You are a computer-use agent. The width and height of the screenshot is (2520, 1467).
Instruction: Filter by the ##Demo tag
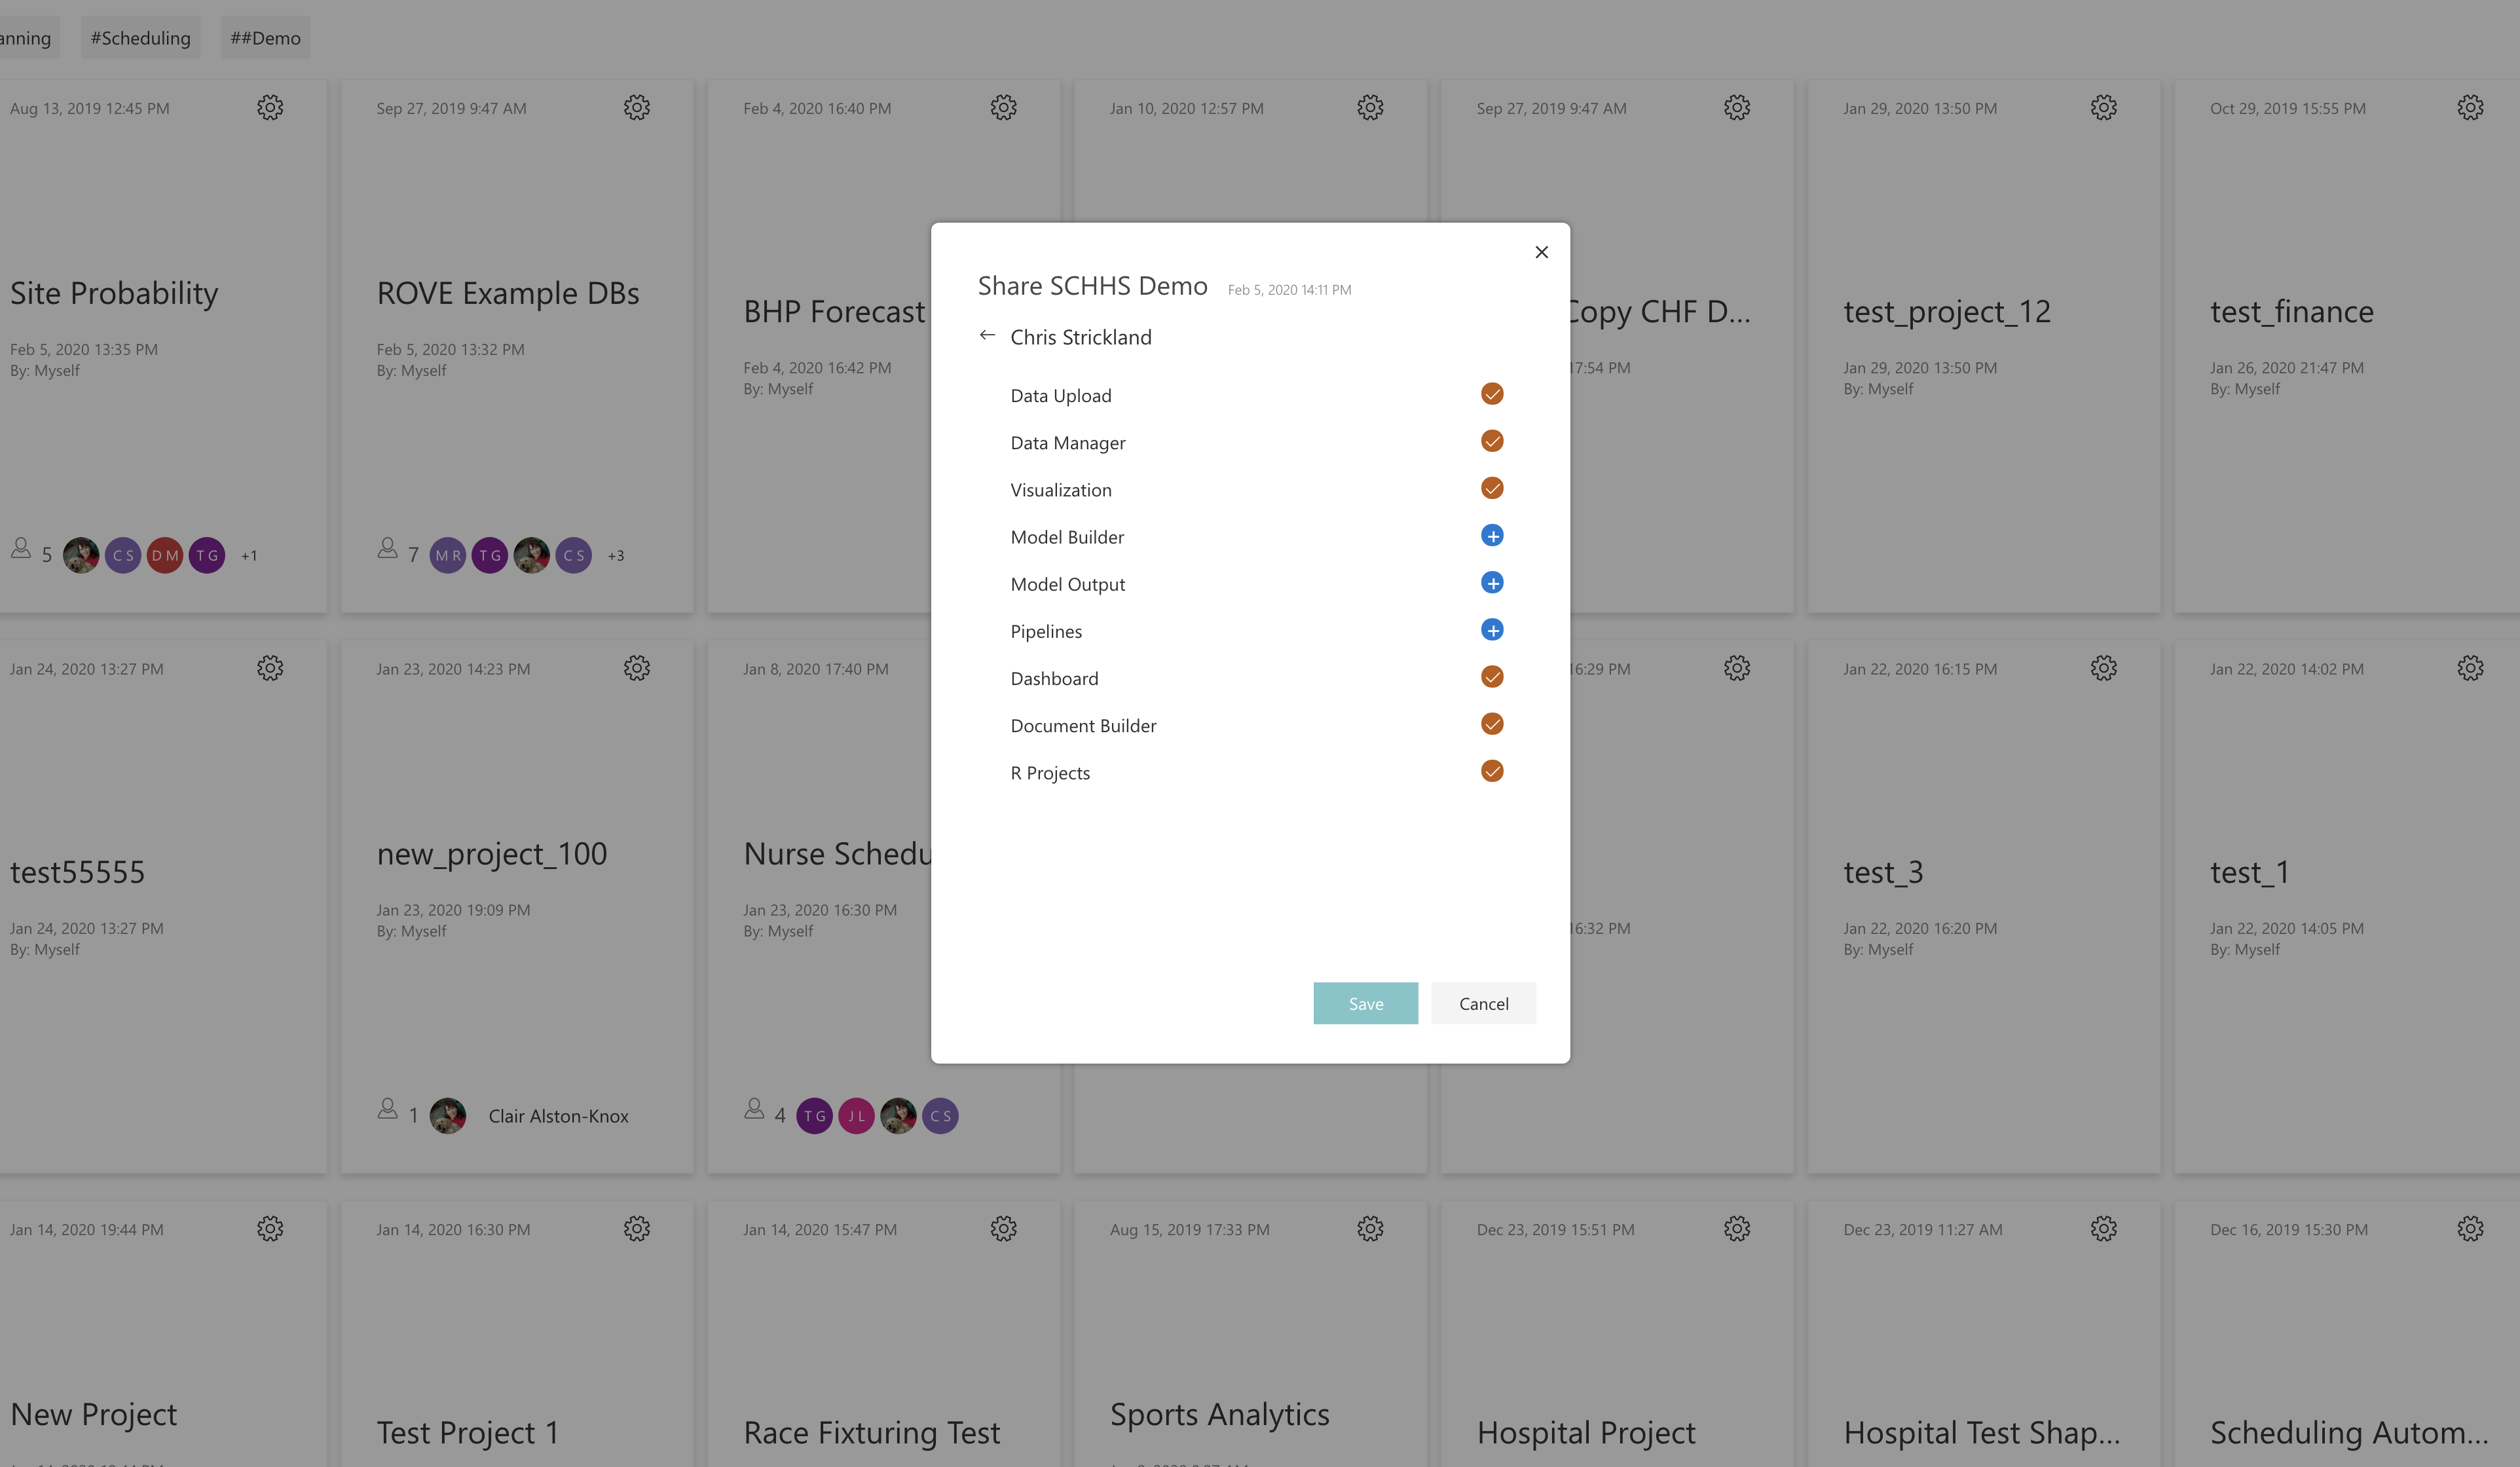click(266, 38)
